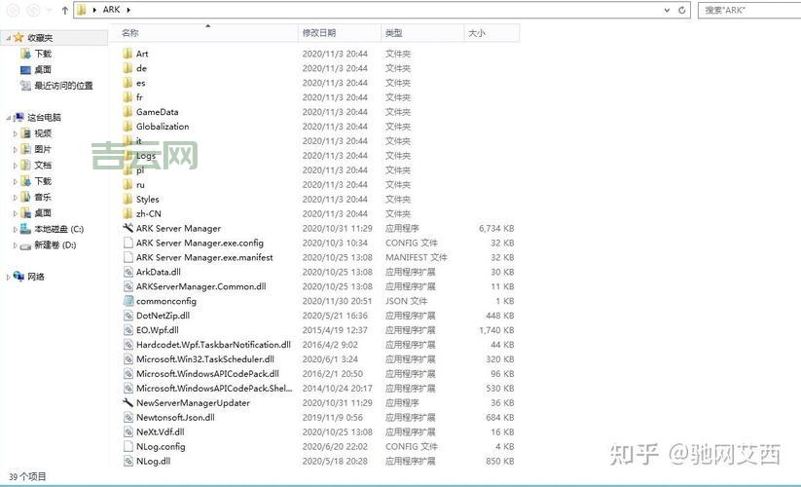Screen dimensions: 801x487
Task: Click the search ARK input field
Action: (x=749, y=10)
